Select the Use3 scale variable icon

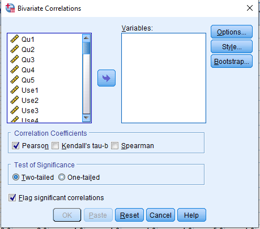coord(15,110)
